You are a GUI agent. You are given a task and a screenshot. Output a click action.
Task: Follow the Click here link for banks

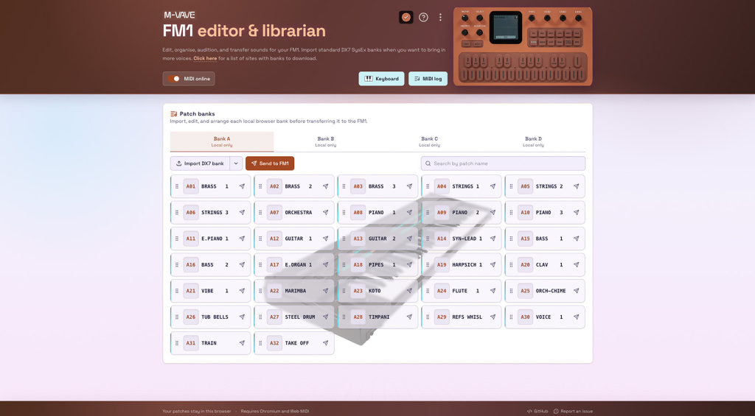[x=205, y=58]
